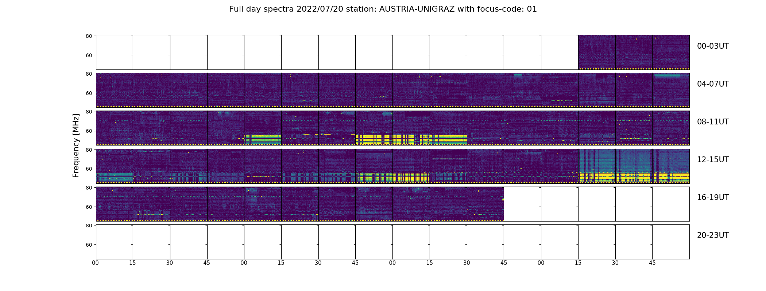
Task: Click the 60 tick of the 00-03UT row
Action: [89, 55]
